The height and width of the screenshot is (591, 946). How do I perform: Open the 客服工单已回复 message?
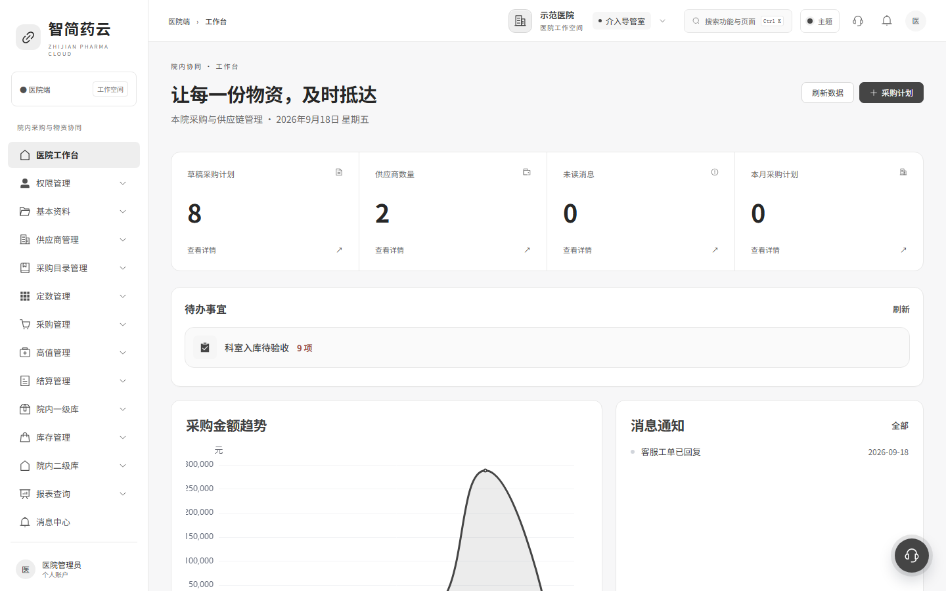[671, 452]
